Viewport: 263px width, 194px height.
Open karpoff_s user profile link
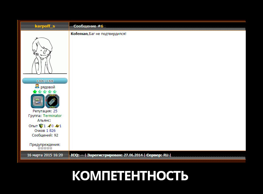pyautogui.click(x=45, y=26)
